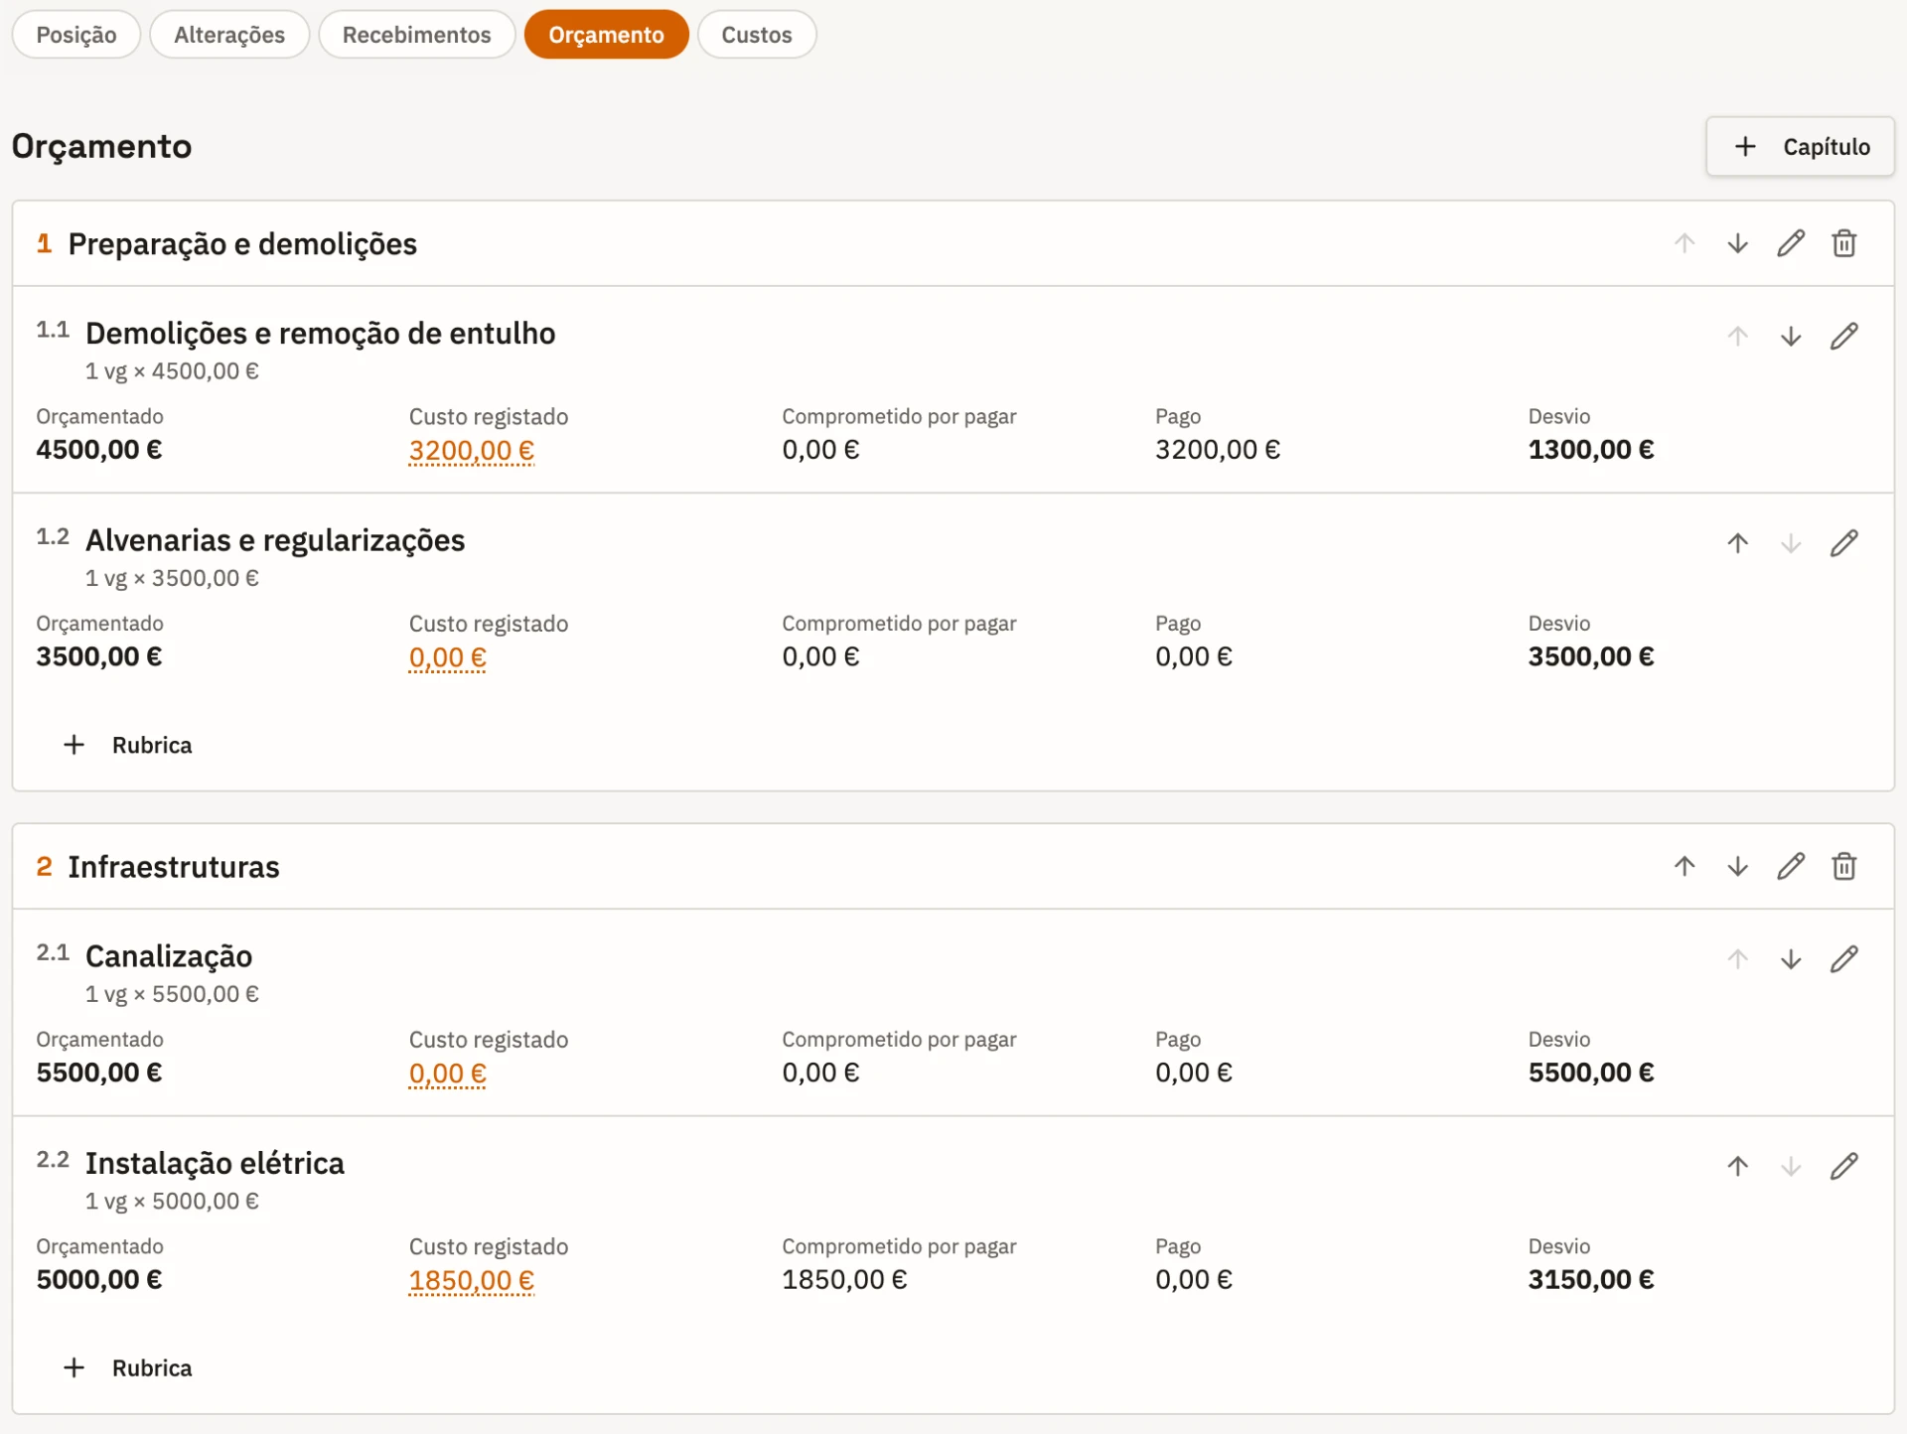Add Rubrica under Infraestruturas

tap(127, 1367)
